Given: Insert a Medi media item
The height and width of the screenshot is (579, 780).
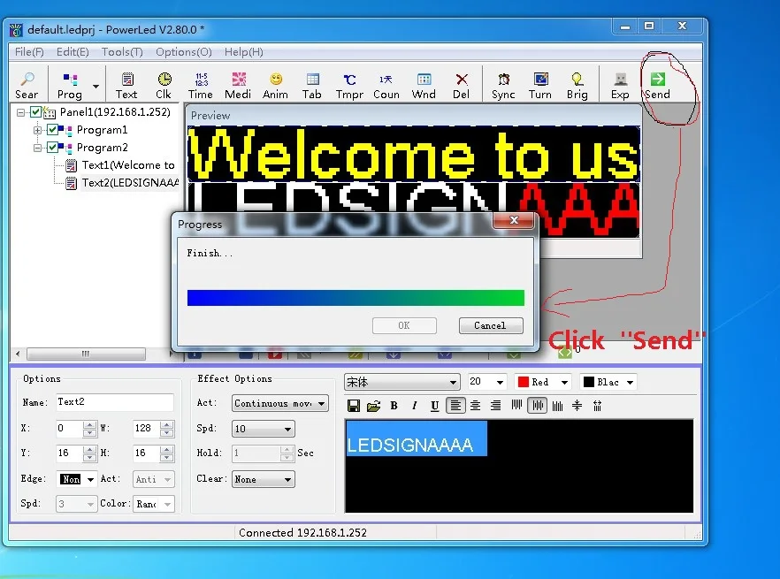Looking at the screenshot, I should coord(238,85).
